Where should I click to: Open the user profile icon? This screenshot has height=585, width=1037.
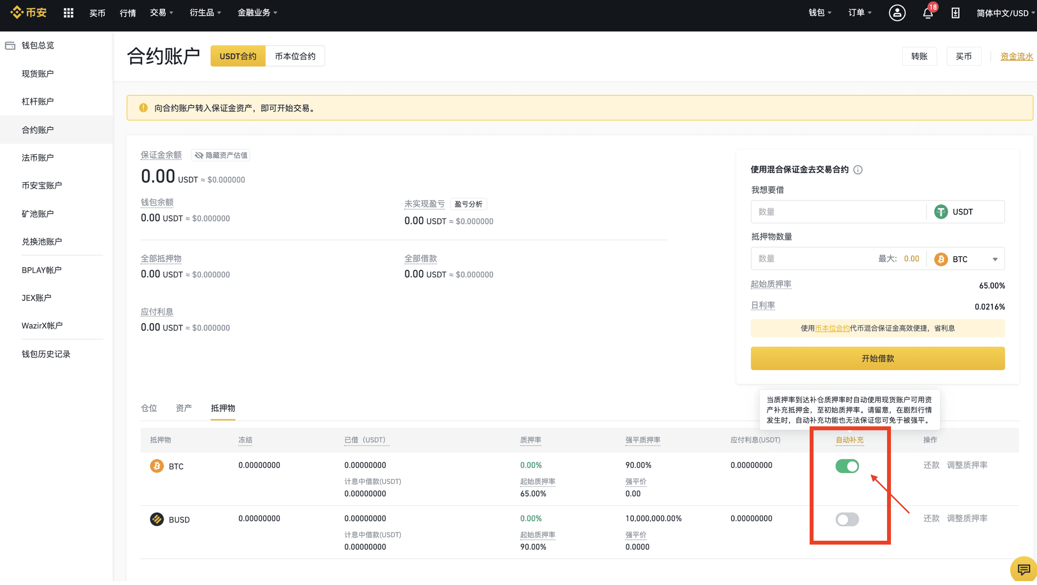pyautogui.click(x=897, y=13)
